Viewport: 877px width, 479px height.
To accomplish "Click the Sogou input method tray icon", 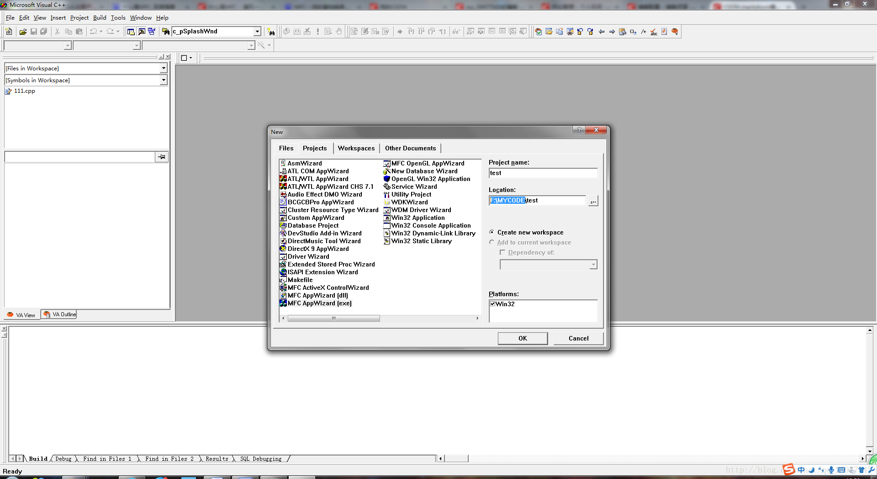I will coord(788,469).
